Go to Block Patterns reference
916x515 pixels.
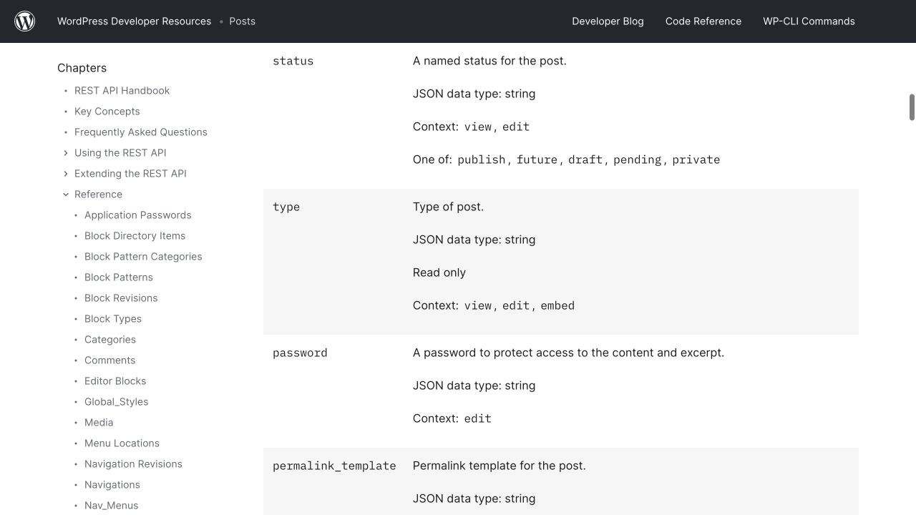tap(118, 278)
